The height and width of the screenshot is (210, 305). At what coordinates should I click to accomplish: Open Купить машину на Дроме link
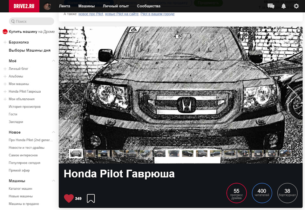tap(32, 32)
